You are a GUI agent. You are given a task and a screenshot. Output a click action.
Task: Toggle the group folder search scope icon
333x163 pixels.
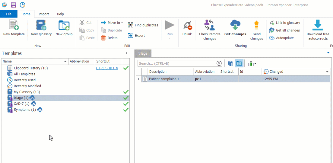point(239,63)
